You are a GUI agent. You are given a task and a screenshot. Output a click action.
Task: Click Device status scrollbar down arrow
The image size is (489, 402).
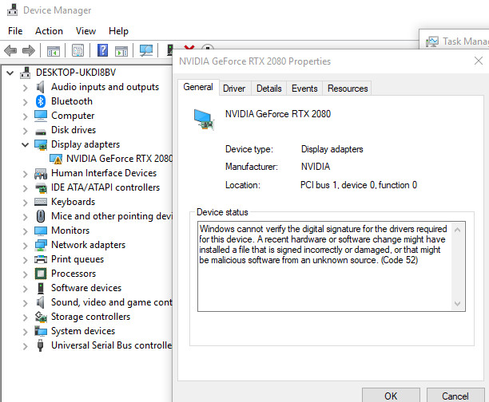(458, 303)
